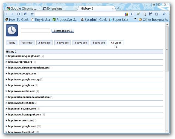This screenshot has width=175, height=139.
Task: Close the Extensions tab
Action: [x=76, y=9]
